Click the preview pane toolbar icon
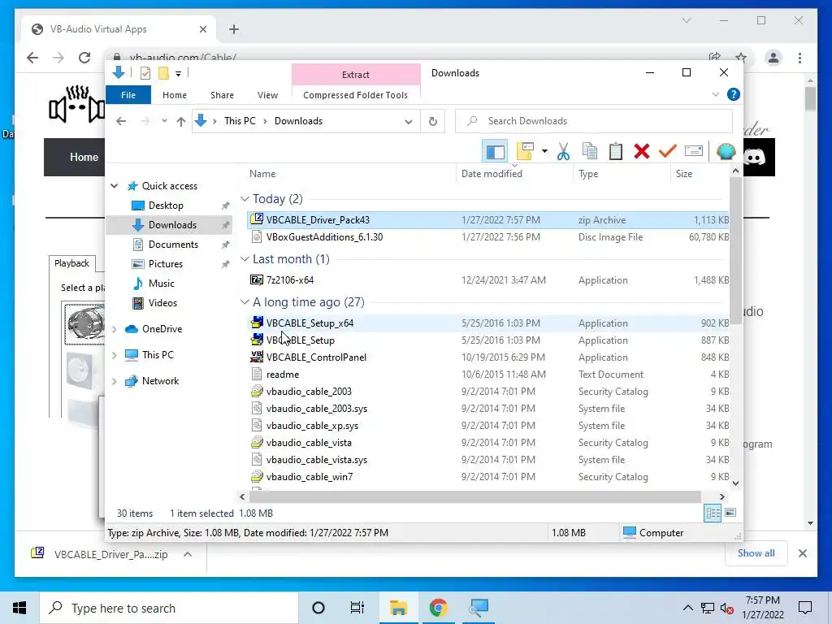 (x=495, y=152)
